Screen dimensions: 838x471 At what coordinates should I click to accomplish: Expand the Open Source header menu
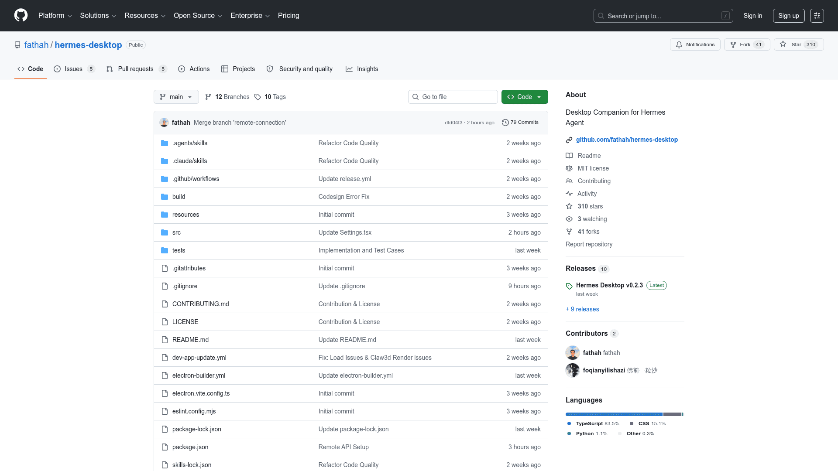198,16
